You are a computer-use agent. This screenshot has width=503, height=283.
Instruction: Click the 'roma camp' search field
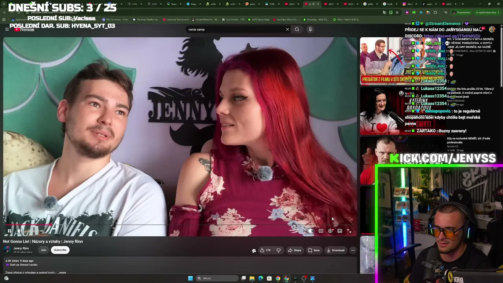[x=236, y=29]
